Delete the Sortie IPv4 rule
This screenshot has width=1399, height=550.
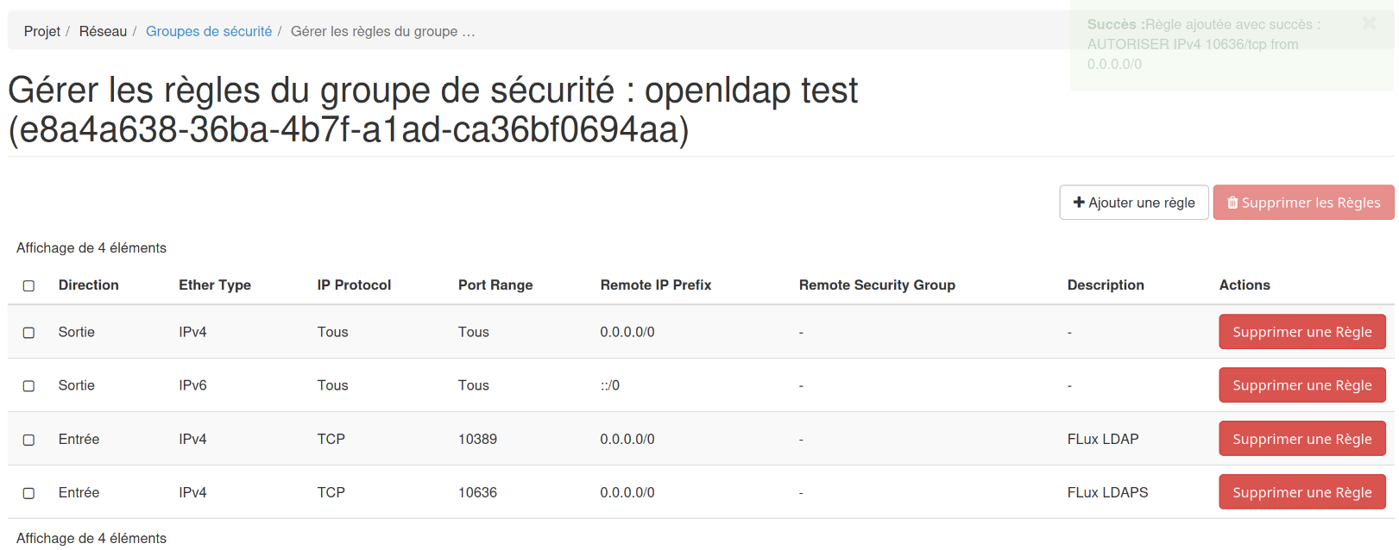1301,332
